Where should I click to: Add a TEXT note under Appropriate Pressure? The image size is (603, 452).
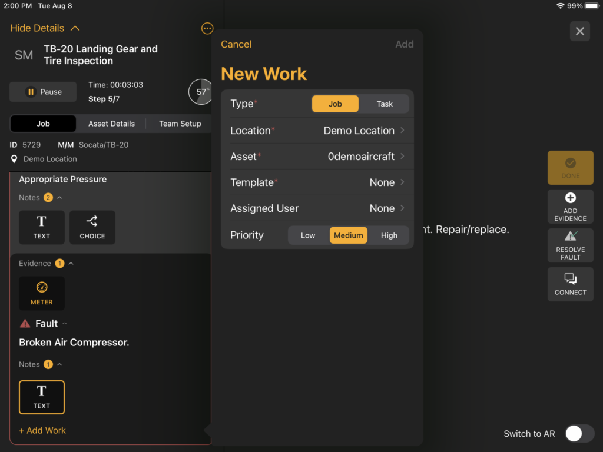point(42,227)
